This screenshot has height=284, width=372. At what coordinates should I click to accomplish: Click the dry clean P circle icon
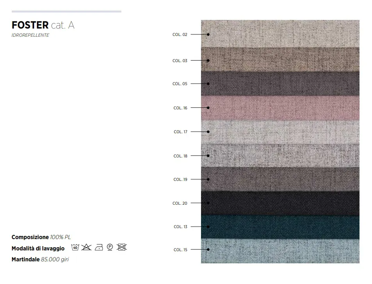click(110, 247)
